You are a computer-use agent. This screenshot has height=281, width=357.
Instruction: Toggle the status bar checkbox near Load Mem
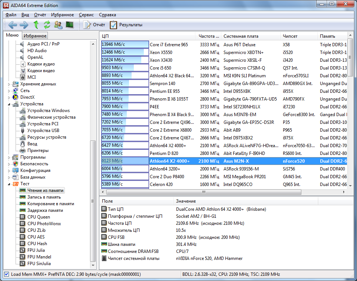(x=7, y=274)
